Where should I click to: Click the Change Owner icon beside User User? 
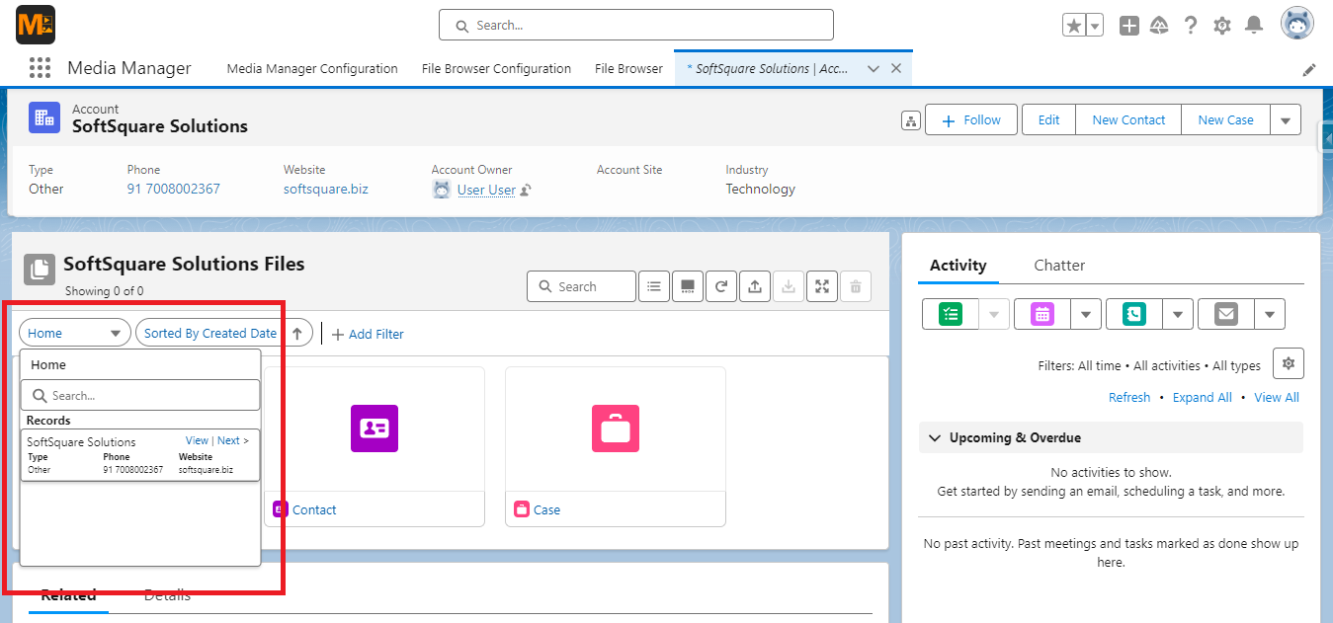(x=526, y=191)
